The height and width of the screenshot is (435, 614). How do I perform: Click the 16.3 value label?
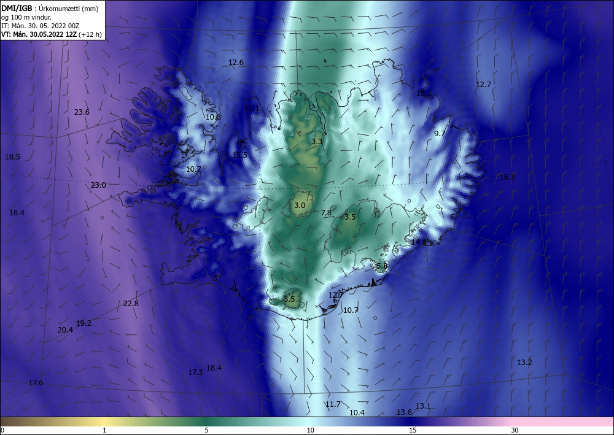pyautogui.click(x=508, y=177)
